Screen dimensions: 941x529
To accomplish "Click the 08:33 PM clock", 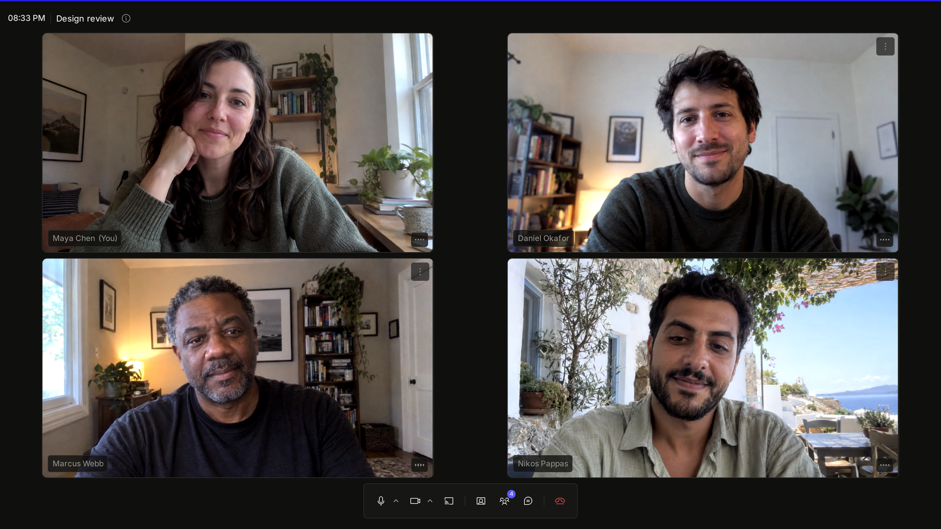I will [26, 18].
